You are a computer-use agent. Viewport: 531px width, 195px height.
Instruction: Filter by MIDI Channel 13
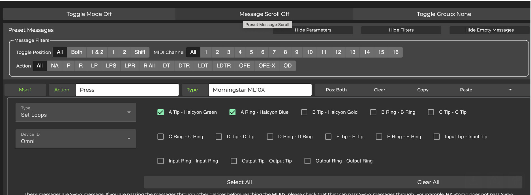[352, 52]
